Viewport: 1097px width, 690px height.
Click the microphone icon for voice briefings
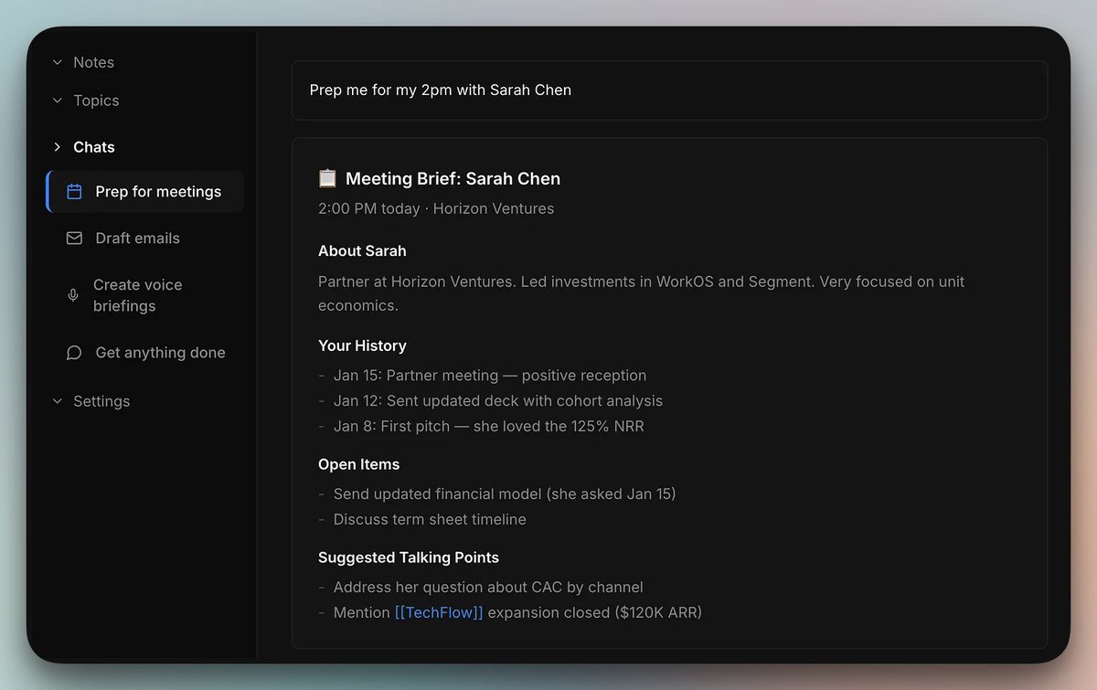(73, 295)
